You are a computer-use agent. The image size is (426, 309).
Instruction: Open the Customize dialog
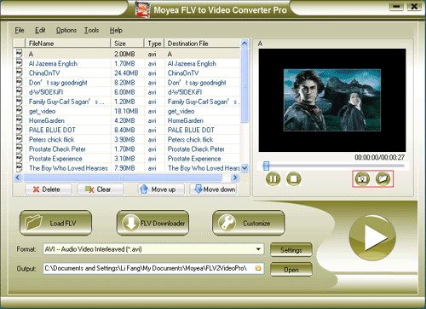[x=249, y=223]
